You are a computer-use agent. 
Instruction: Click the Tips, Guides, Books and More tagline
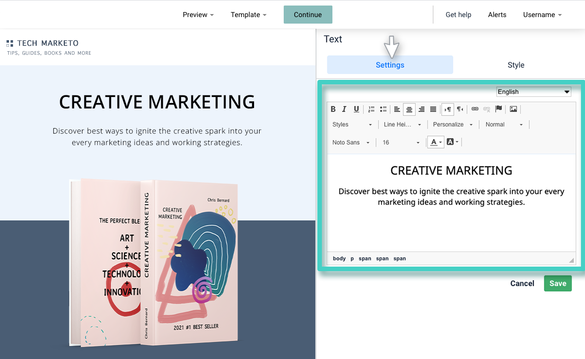49,53
